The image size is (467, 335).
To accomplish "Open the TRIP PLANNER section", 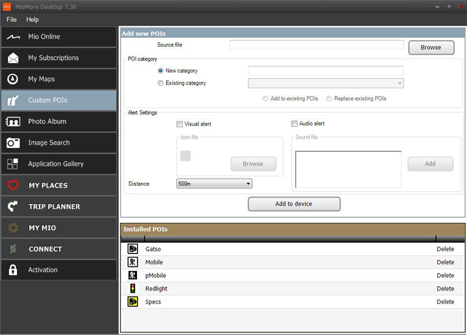I will click(x=59, y=206).
